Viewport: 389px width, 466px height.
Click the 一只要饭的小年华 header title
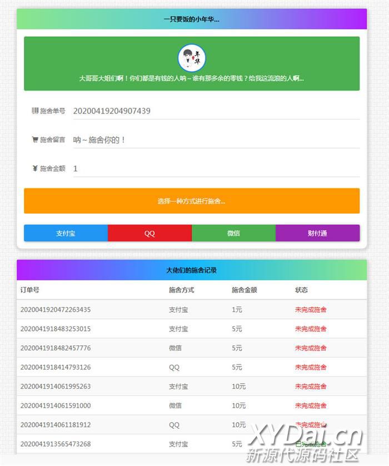192,19
